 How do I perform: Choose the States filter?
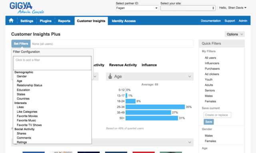tap(21, 94)
